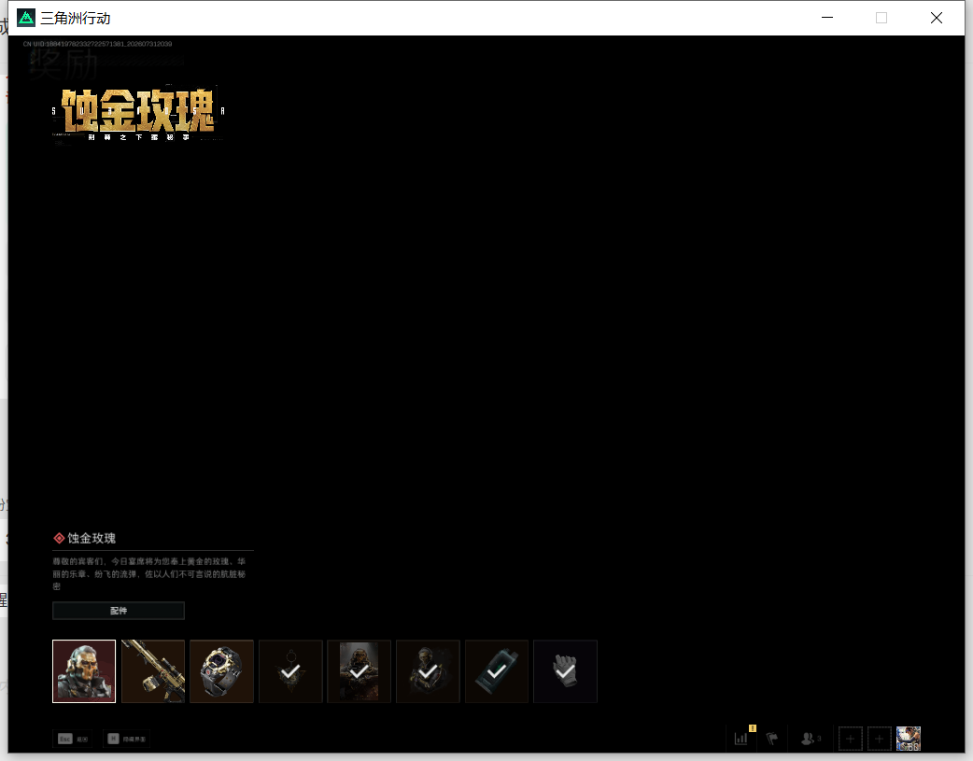Select the gold wristwatch reward thumbnail
The height and width of the screenshot is (761, 973).
click(221, 671)
